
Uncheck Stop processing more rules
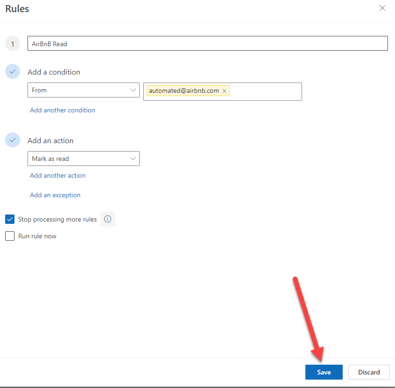tap(10, 219)
